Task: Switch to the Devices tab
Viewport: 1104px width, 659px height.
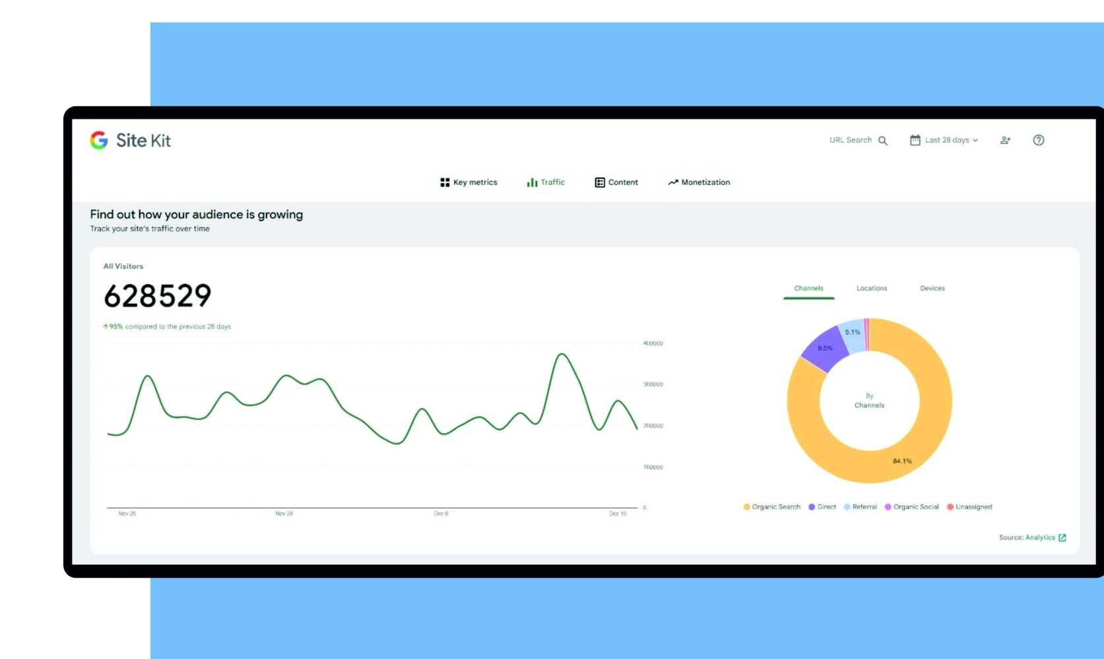Action: (x=932, y=289)
